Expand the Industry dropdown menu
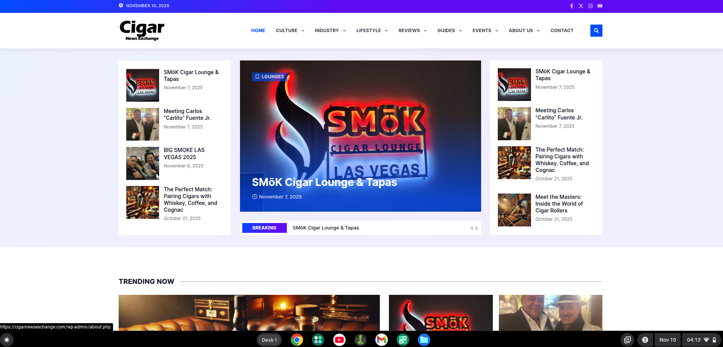Image resolution: width=723 pixels, height=347 pixels. (330, 31)
